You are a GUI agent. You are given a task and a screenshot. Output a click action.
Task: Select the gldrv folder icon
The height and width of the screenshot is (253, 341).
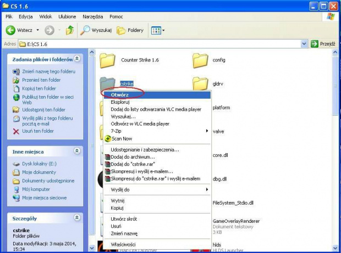coord(200,83)
